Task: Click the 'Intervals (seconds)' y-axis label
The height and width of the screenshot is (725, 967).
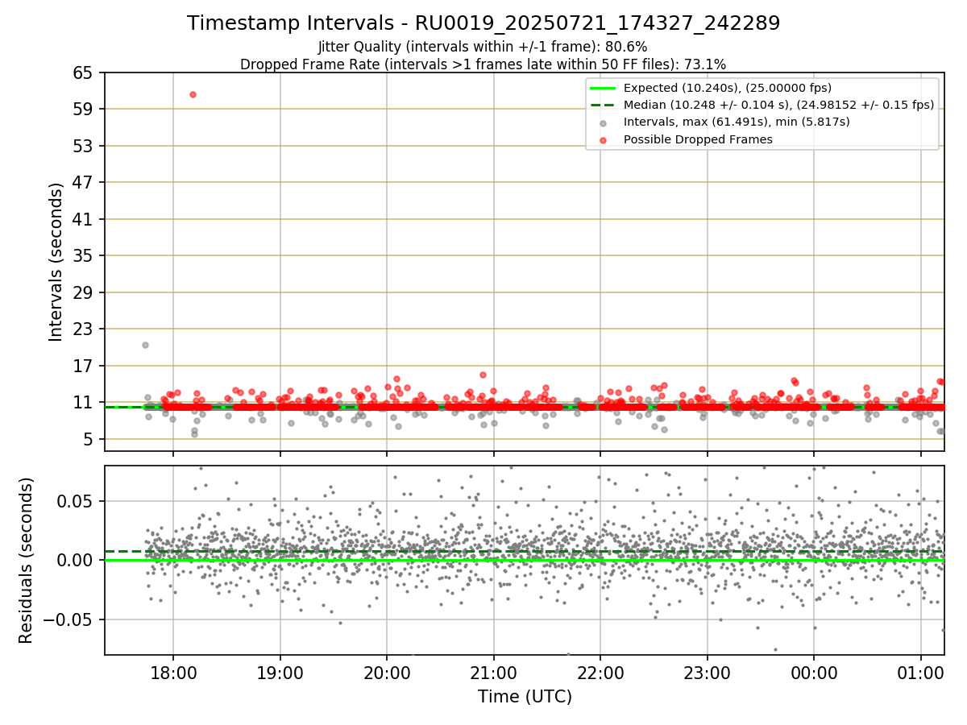Action: pos(56,262)
